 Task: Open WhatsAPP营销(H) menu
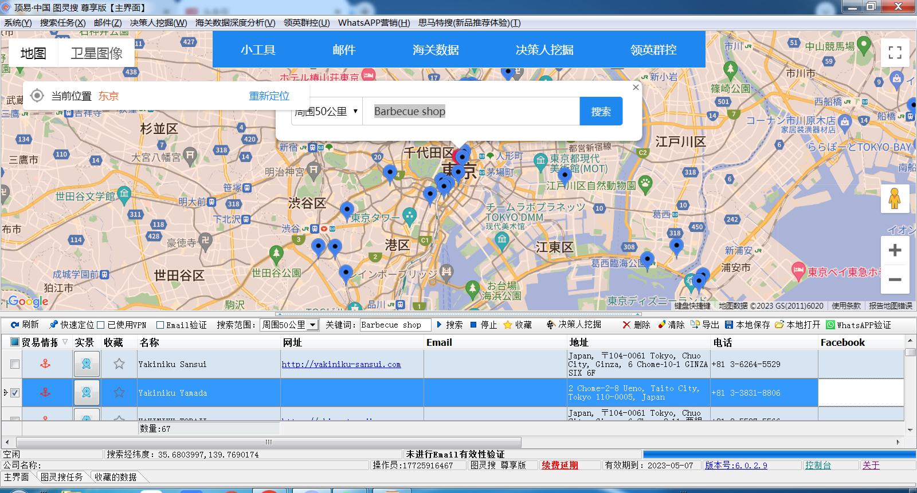coord(374,23)
